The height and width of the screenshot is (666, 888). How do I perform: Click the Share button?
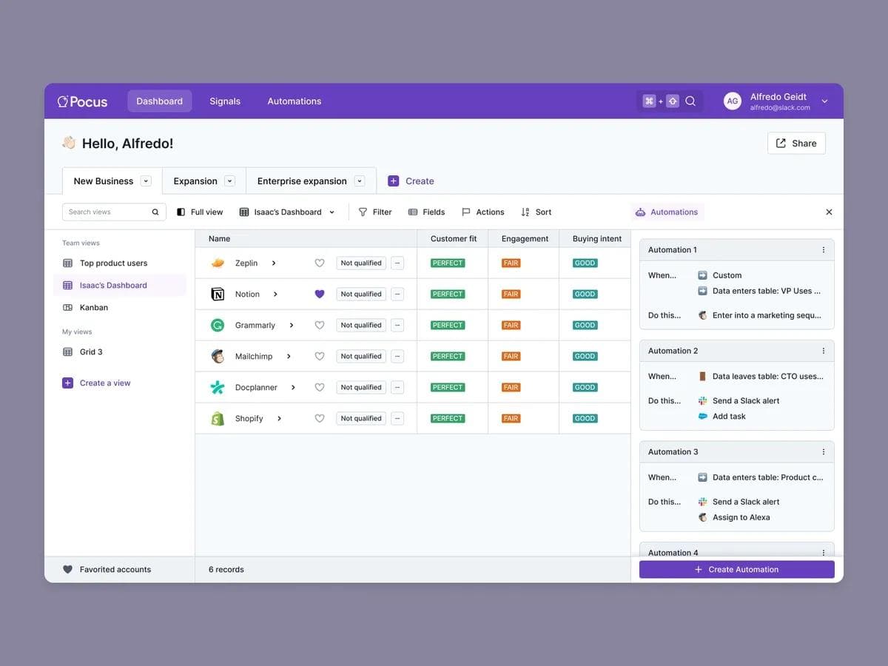coord(796,144)
